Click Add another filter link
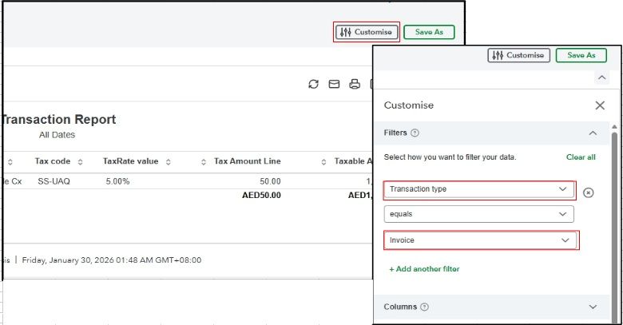 [x=424, y=269]
